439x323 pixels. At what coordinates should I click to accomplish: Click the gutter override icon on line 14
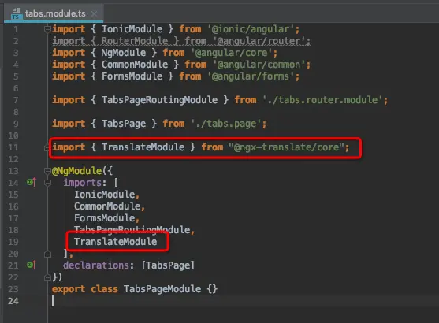point(32,183)
